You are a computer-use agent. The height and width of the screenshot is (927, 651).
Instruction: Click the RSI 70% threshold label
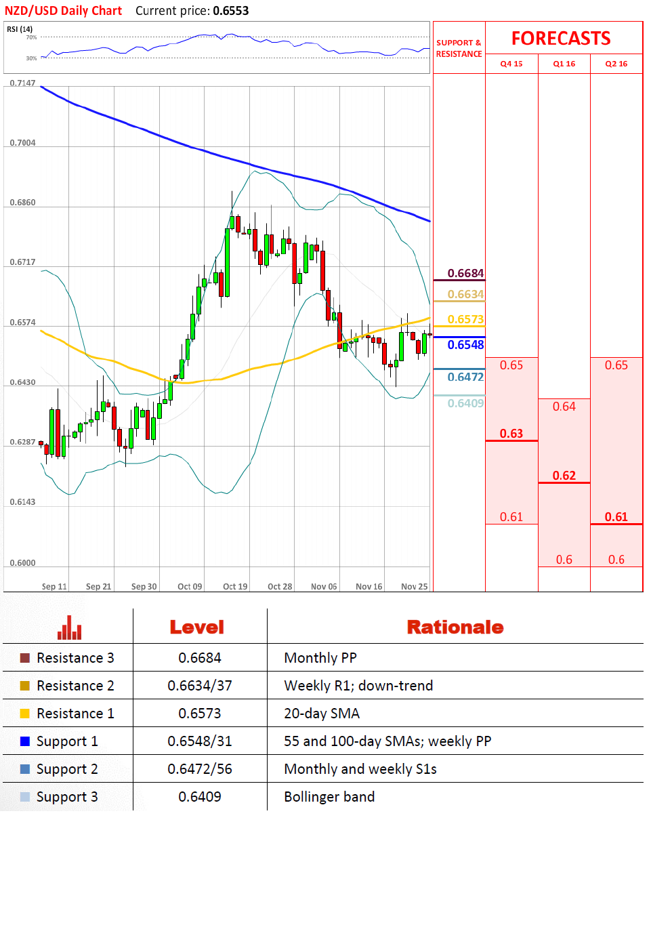(x=31, y=37)
